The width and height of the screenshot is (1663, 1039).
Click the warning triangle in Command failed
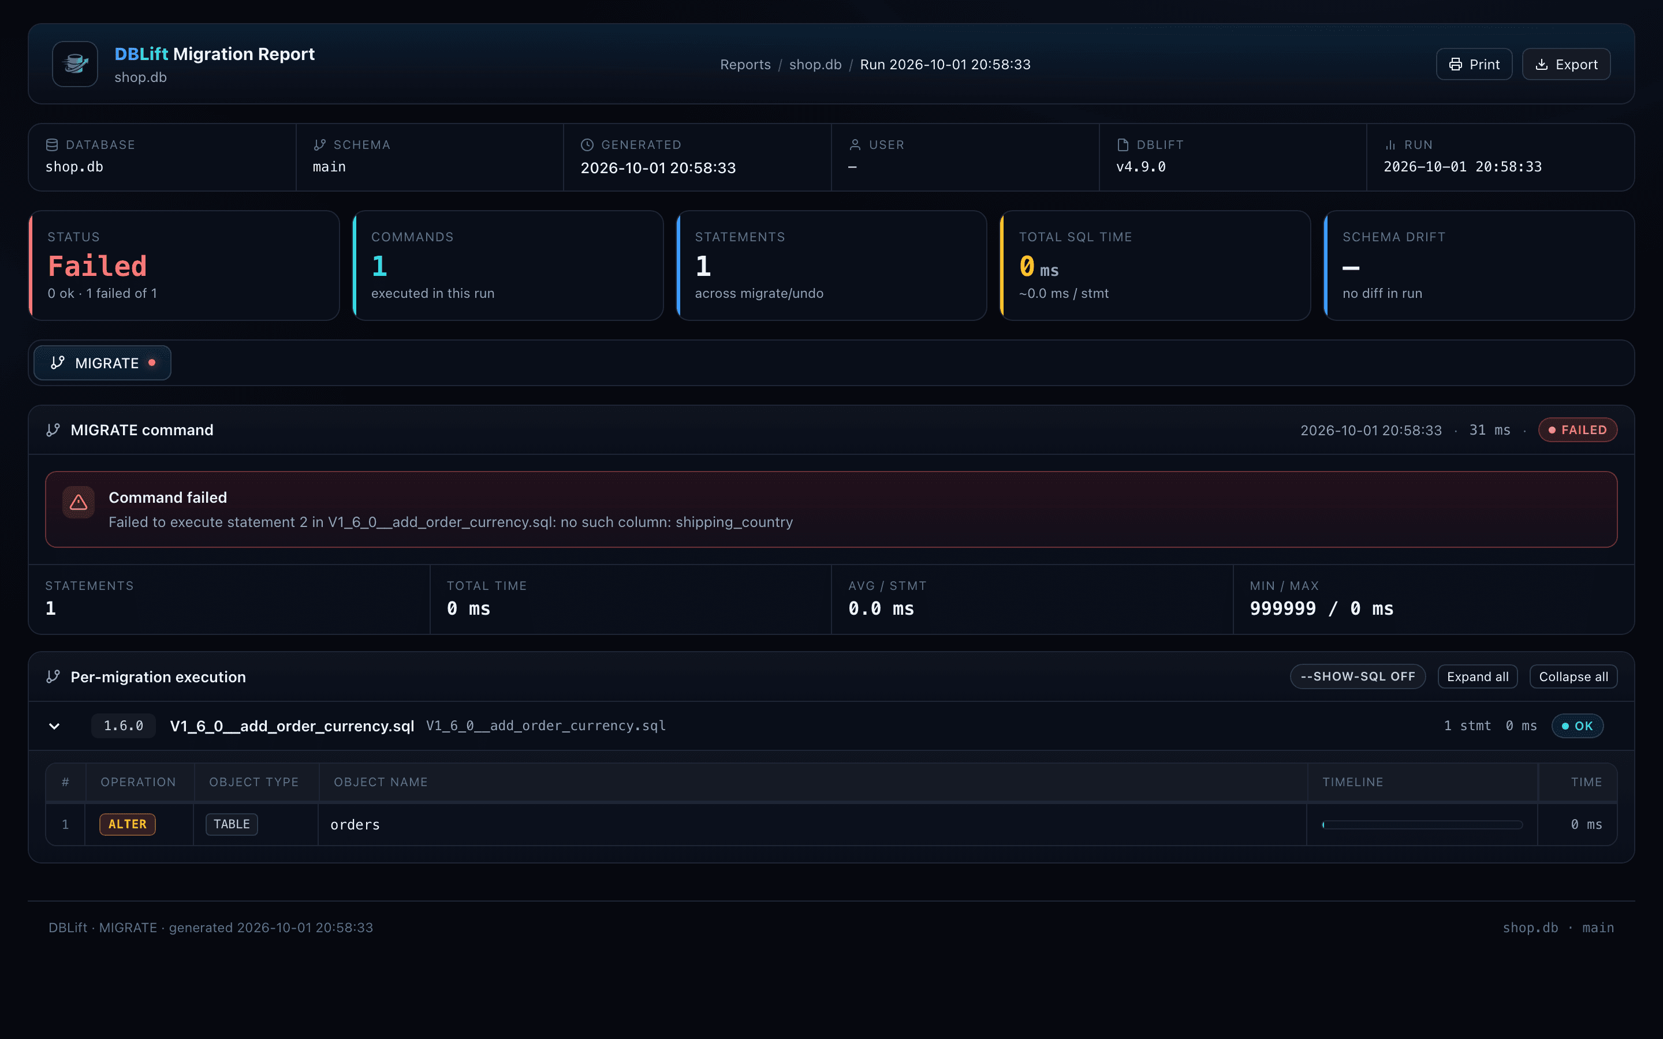[x=79, y=502]
